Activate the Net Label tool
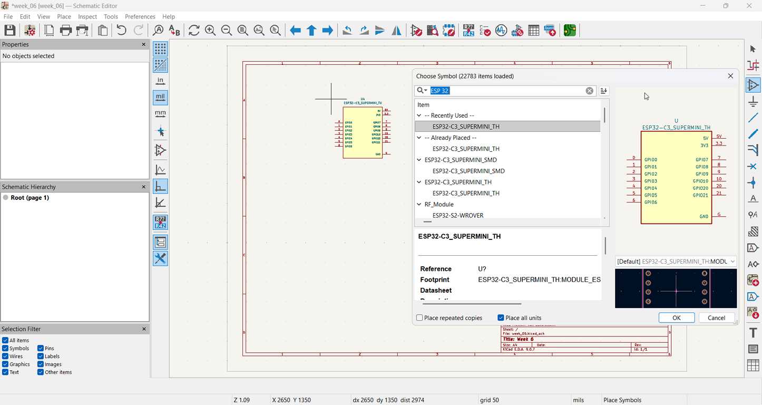762x405 pixels. (753, 199)
